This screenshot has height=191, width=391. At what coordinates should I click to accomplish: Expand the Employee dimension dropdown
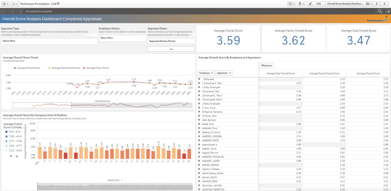click(206, 73)
